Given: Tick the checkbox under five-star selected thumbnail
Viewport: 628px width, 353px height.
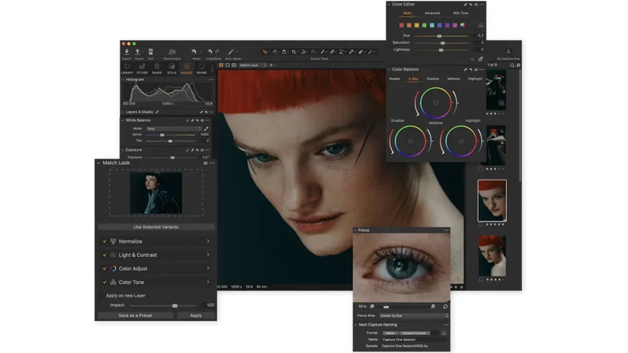Looking at the screenshot, I should click(481, 224).
